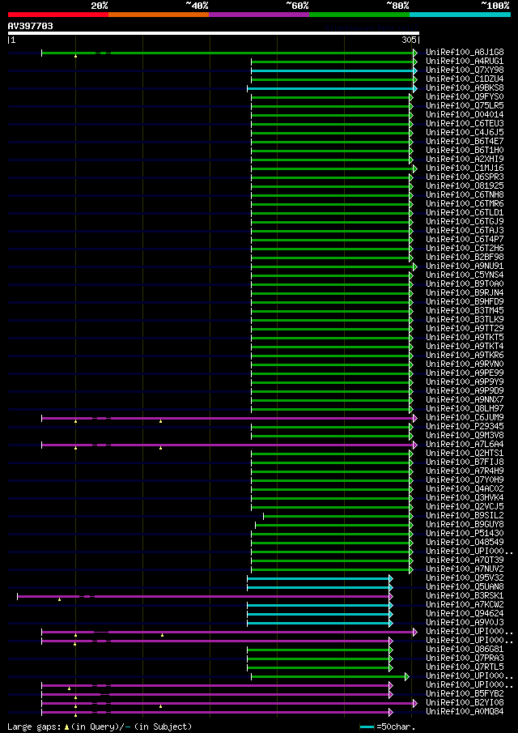518x733 pixels.
Task: Select label UniRef100_Q8LH97
Action: (465, 409)
